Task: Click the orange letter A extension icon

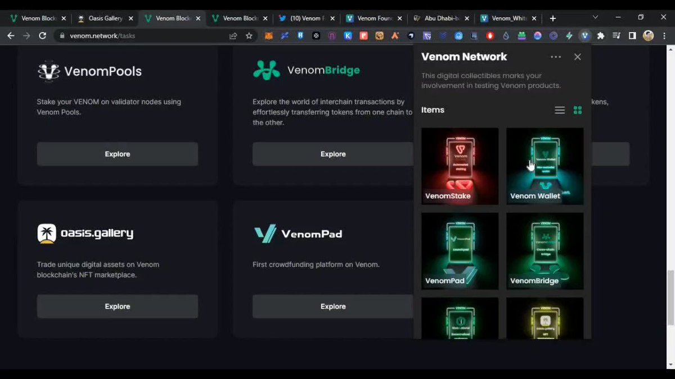Action: [x=395, y=35]
